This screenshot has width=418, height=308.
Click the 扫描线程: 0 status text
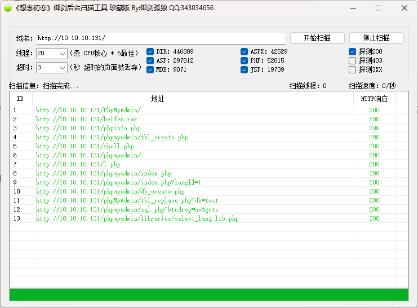[x=308, y=86]
